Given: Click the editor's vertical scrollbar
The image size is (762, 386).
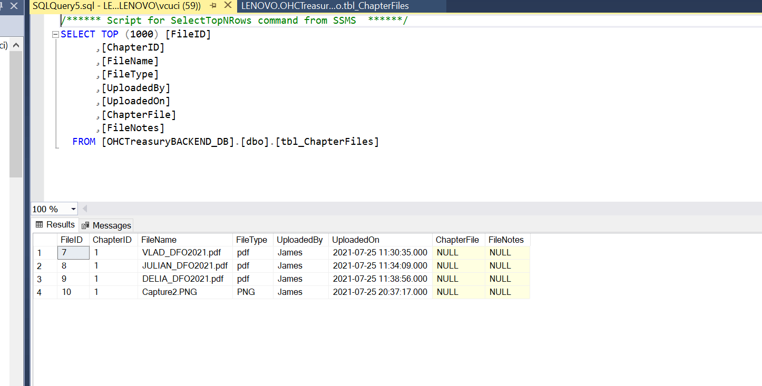Looking at the screenshot, I should pos(16,105).
